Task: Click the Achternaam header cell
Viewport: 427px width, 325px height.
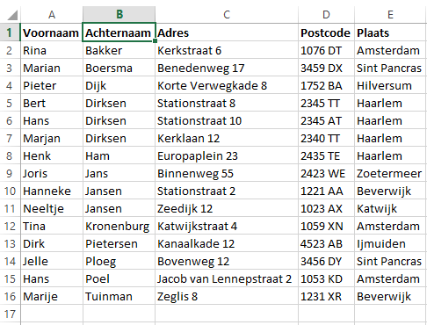Action: click(119, 32)
